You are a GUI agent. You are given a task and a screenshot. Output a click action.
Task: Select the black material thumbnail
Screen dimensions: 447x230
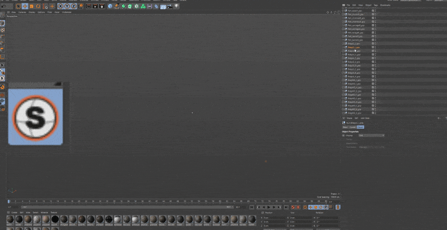55,219
